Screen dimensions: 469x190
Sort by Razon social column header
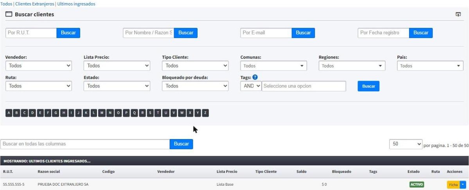coord(49,172)
